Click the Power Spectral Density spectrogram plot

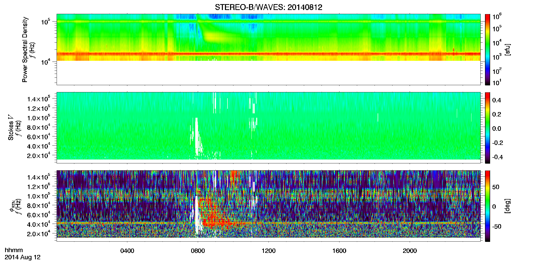point(268,50)
